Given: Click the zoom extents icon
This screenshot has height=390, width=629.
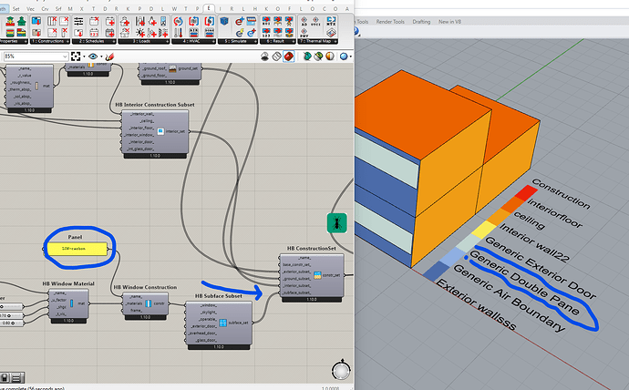Looking at the screenshot, I should 76,56.
